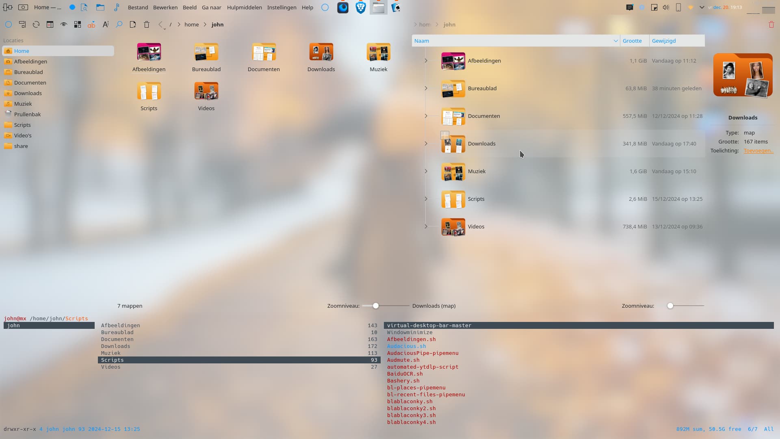Open the Ga naar menu
The image size is (780, 439).
pyautogui.click(x=212, y=7)
